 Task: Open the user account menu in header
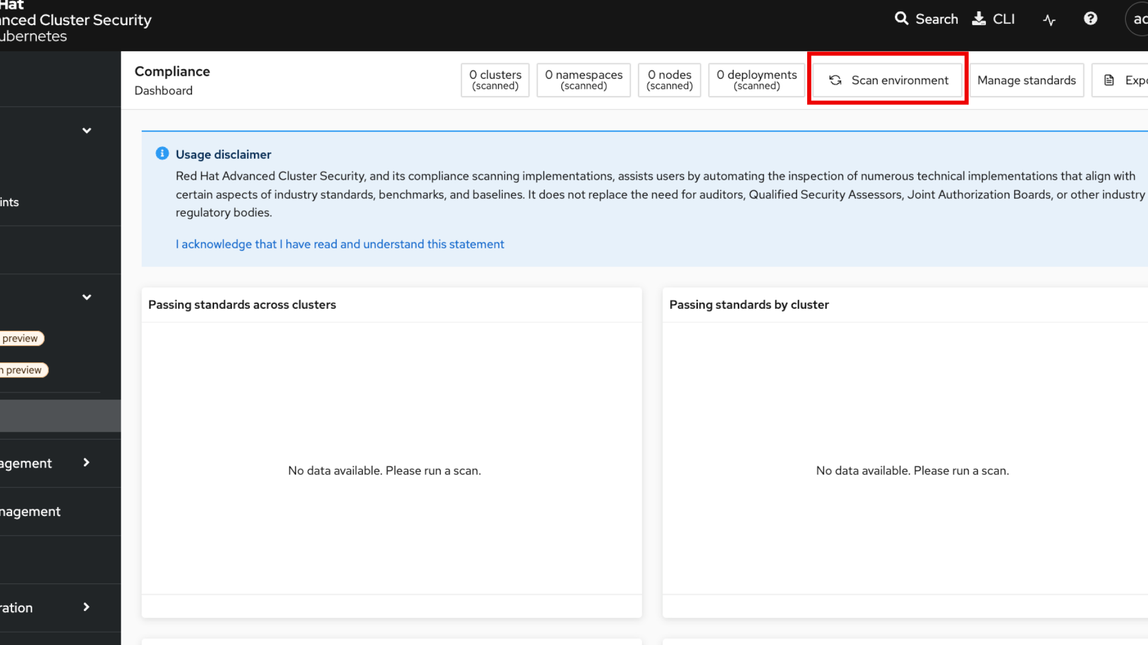click(1137, 19)
